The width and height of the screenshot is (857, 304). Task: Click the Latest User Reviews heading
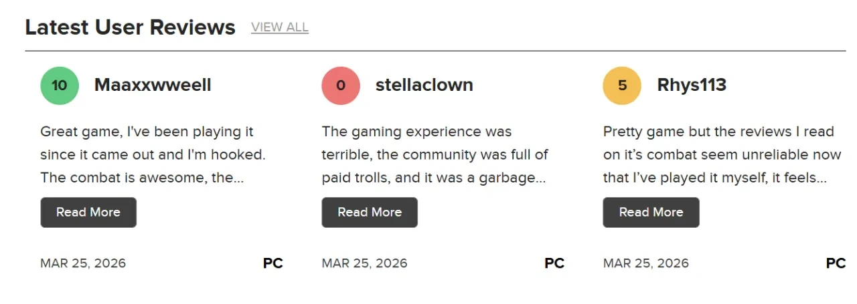click(130, 27)
